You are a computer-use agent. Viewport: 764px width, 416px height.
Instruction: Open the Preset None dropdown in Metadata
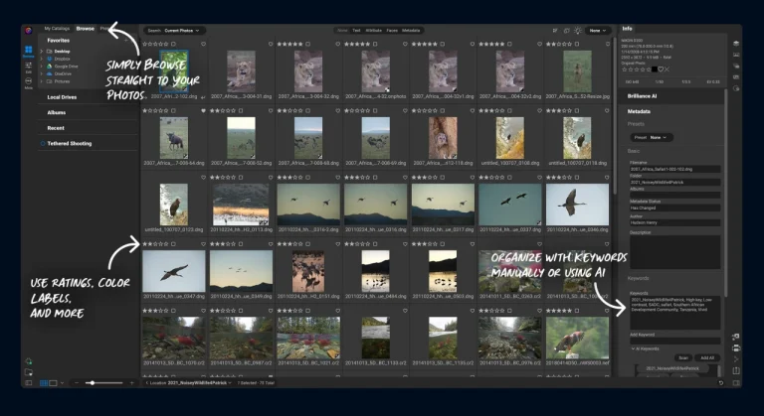(651, 138)
